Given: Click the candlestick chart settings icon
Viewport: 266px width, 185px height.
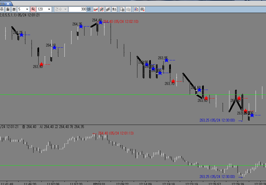Looking at the screenshot, I should coord(136,9).
